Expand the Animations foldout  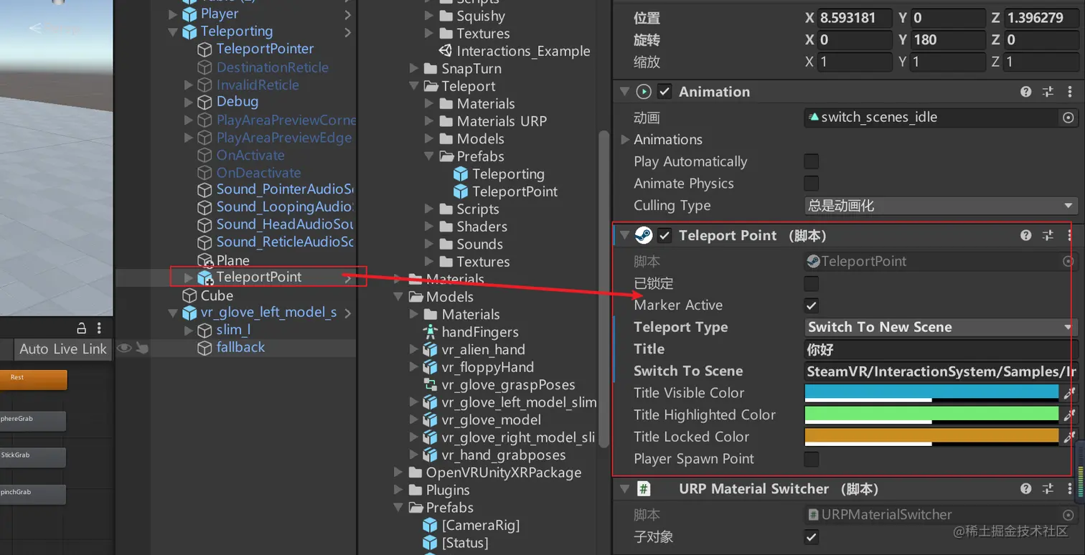coord(624,140)
